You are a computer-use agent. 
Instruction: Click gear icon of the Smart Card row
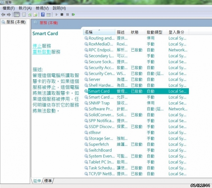tap(86, 91)
